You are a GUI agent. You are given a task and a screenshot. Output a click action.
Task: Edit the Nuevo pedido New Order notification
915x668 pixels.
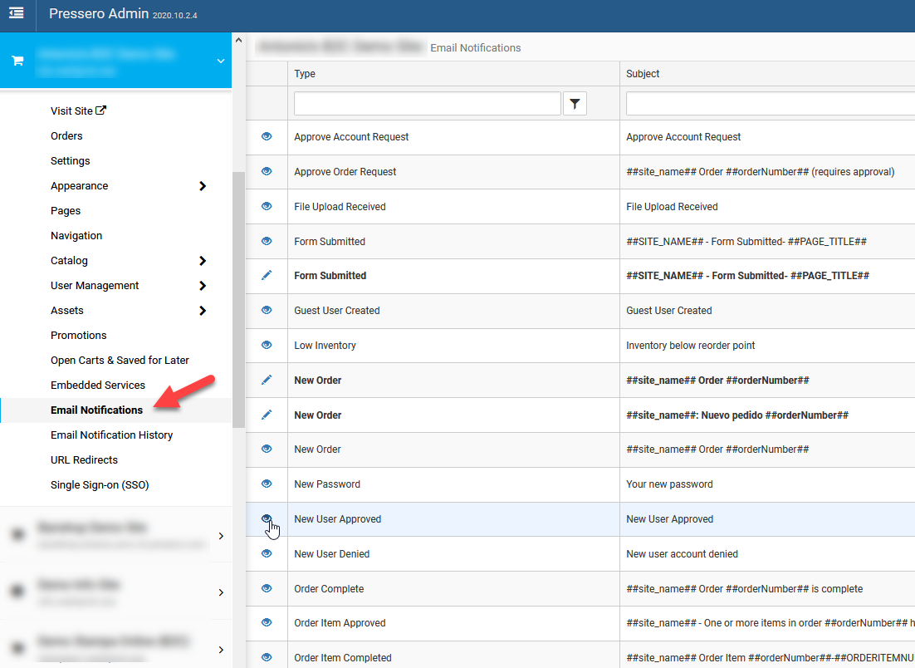point(267,415)
